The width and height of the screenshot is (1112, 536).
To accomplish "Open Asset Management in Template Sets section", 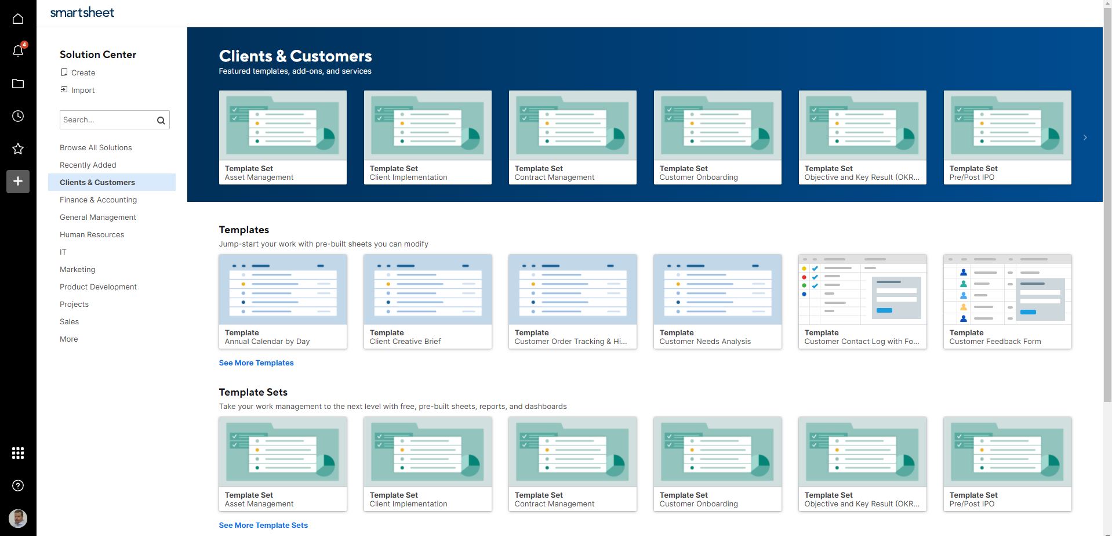I will pos(283,464).
